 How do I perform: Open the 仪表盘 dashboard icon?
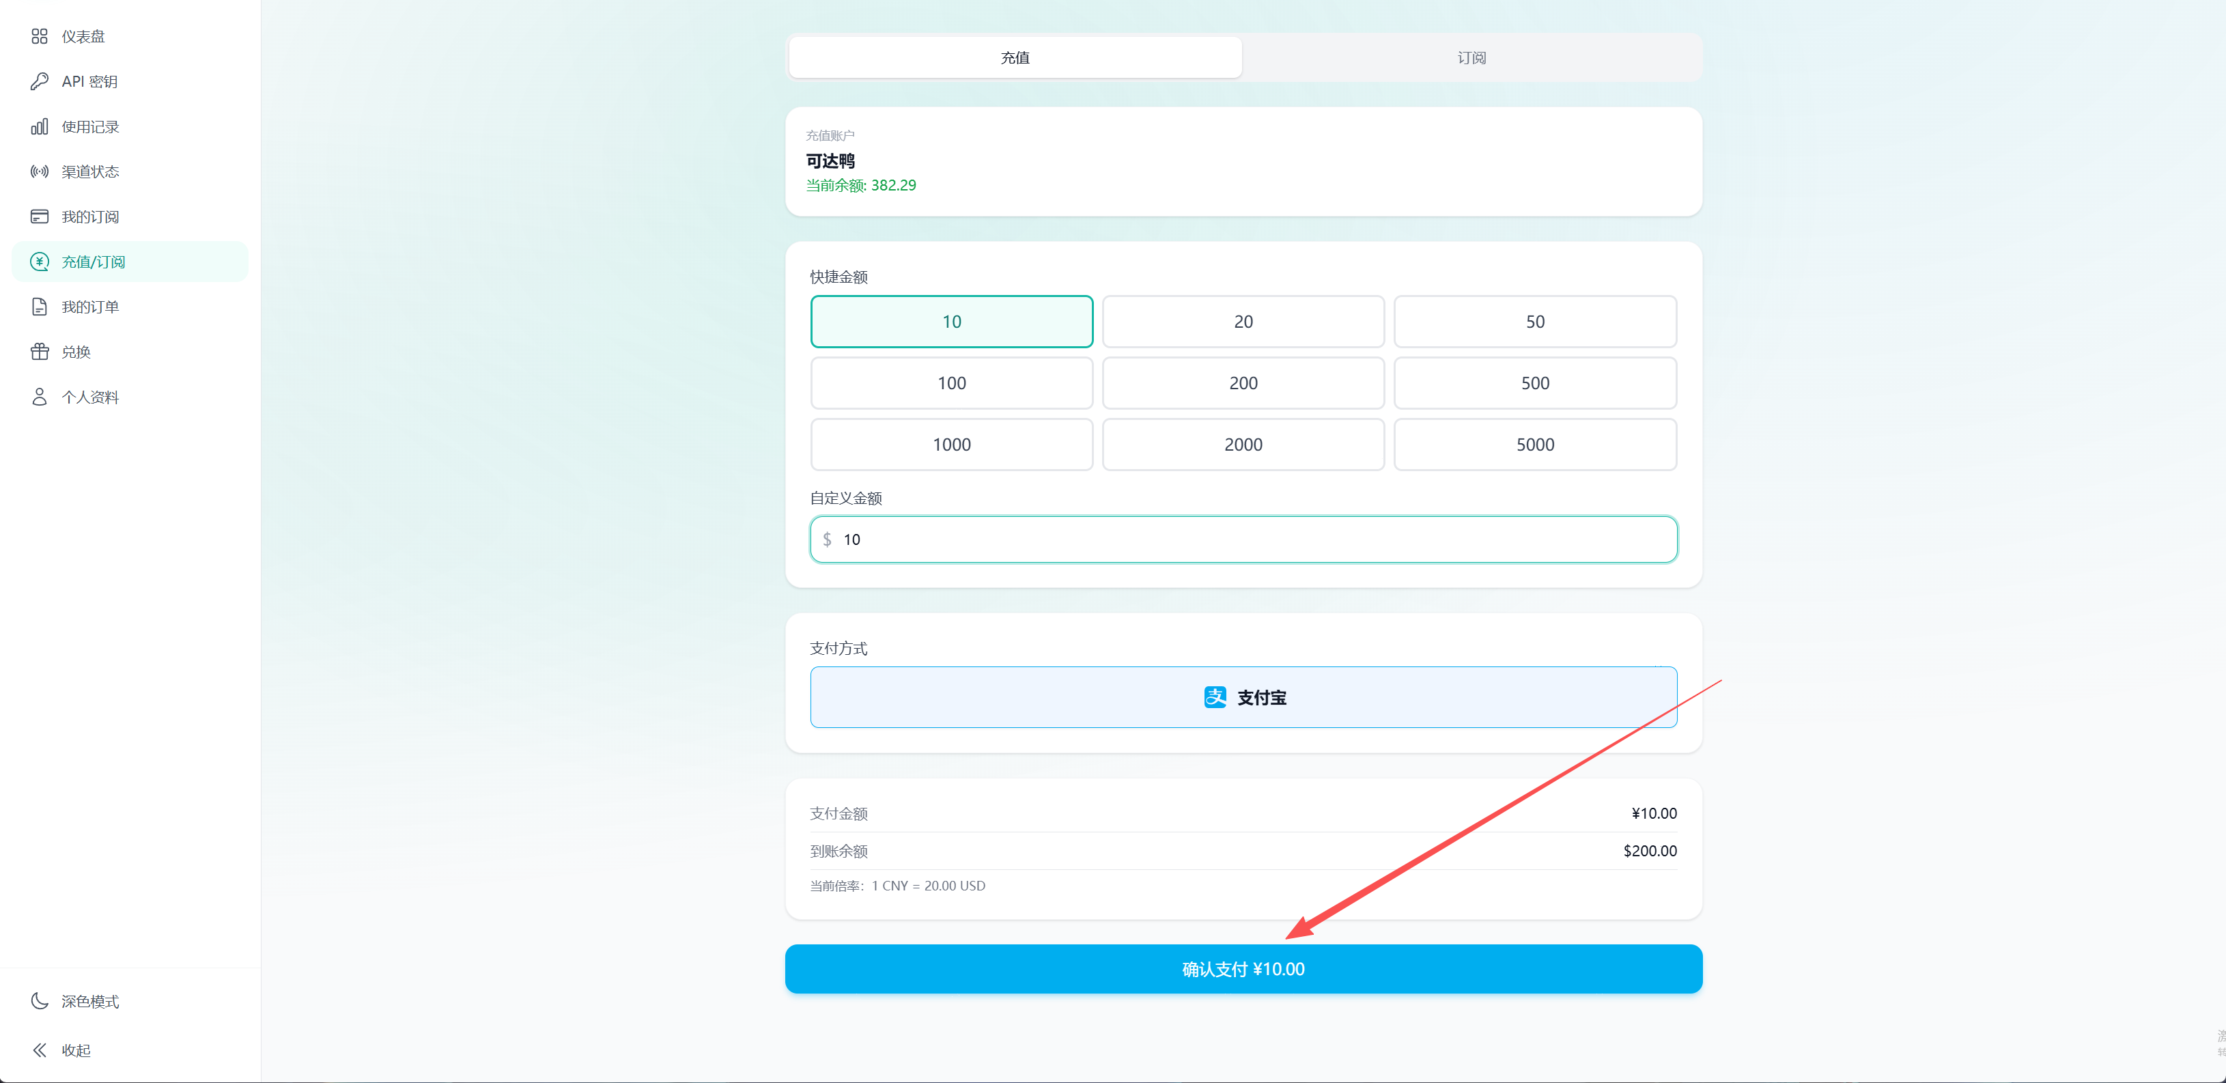[x=39, y=36]
